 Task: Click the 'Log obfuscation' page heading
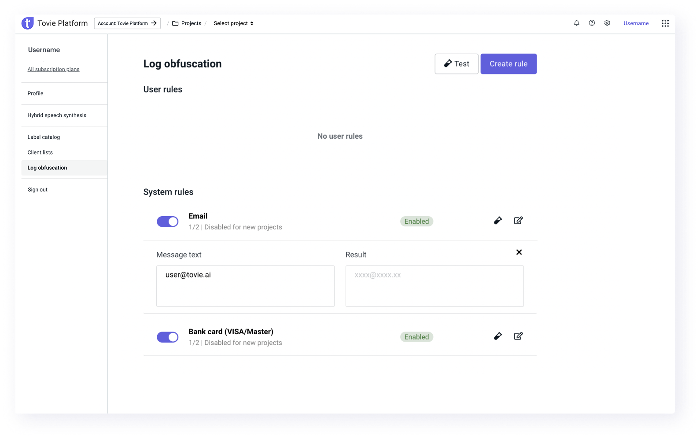[x=182, y=64]
